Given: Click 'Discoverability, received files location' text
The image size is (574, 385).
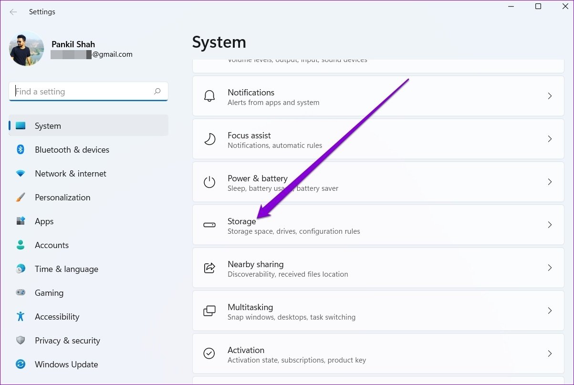Looking at the screenshot, I should [288, 274].
